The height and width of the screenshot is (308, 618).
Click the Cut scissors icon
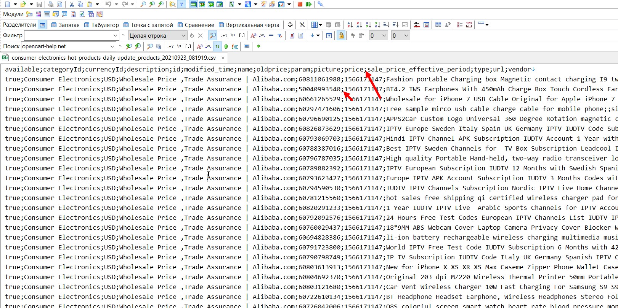(71, 4)
